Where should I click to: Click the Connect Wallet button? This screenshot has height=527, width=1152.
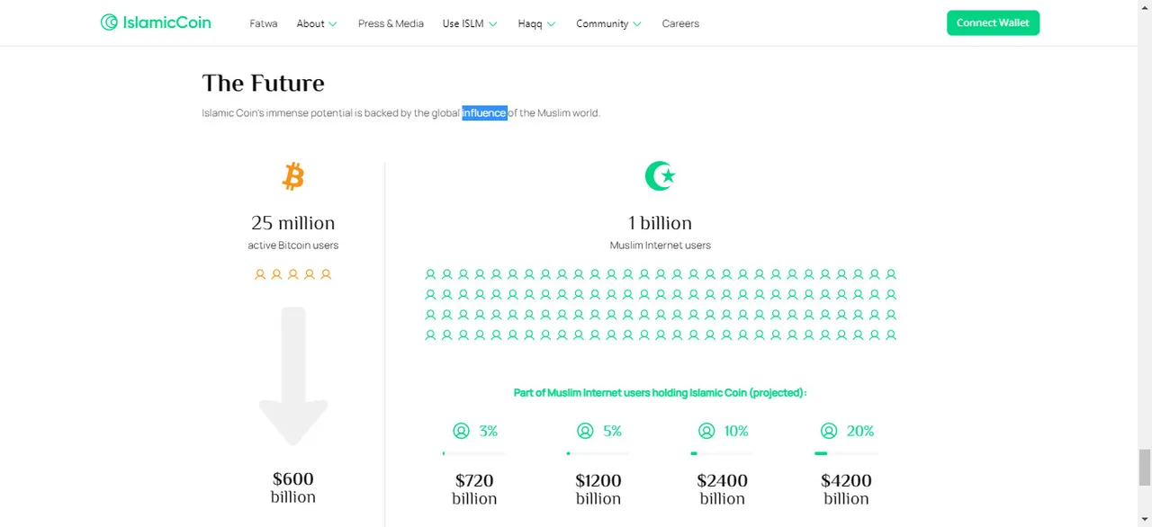click(x=993, y=22)
